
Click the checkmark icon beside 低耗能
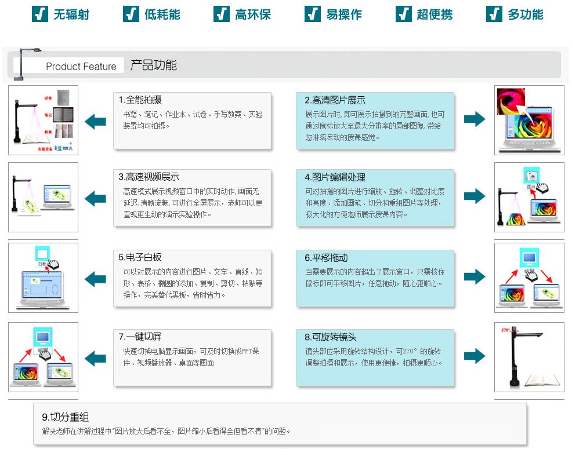[x=131, y=14]
